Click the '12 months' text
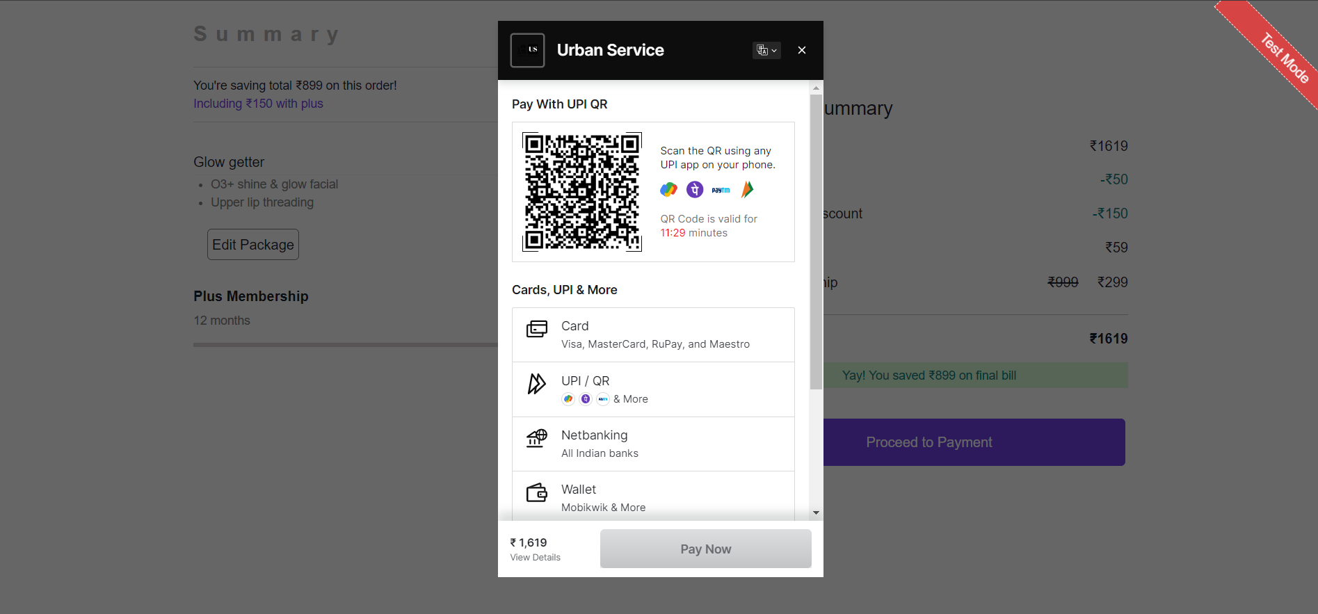The image size is (1318, 614). point(222,321)
